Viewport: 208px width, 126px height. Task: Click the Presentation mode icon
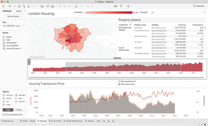pyautogui.click(x=121, y=6)
